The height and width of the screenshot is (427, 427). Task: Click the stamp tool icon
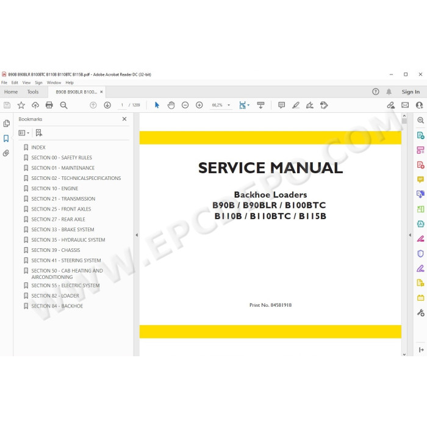coord(324,105)
